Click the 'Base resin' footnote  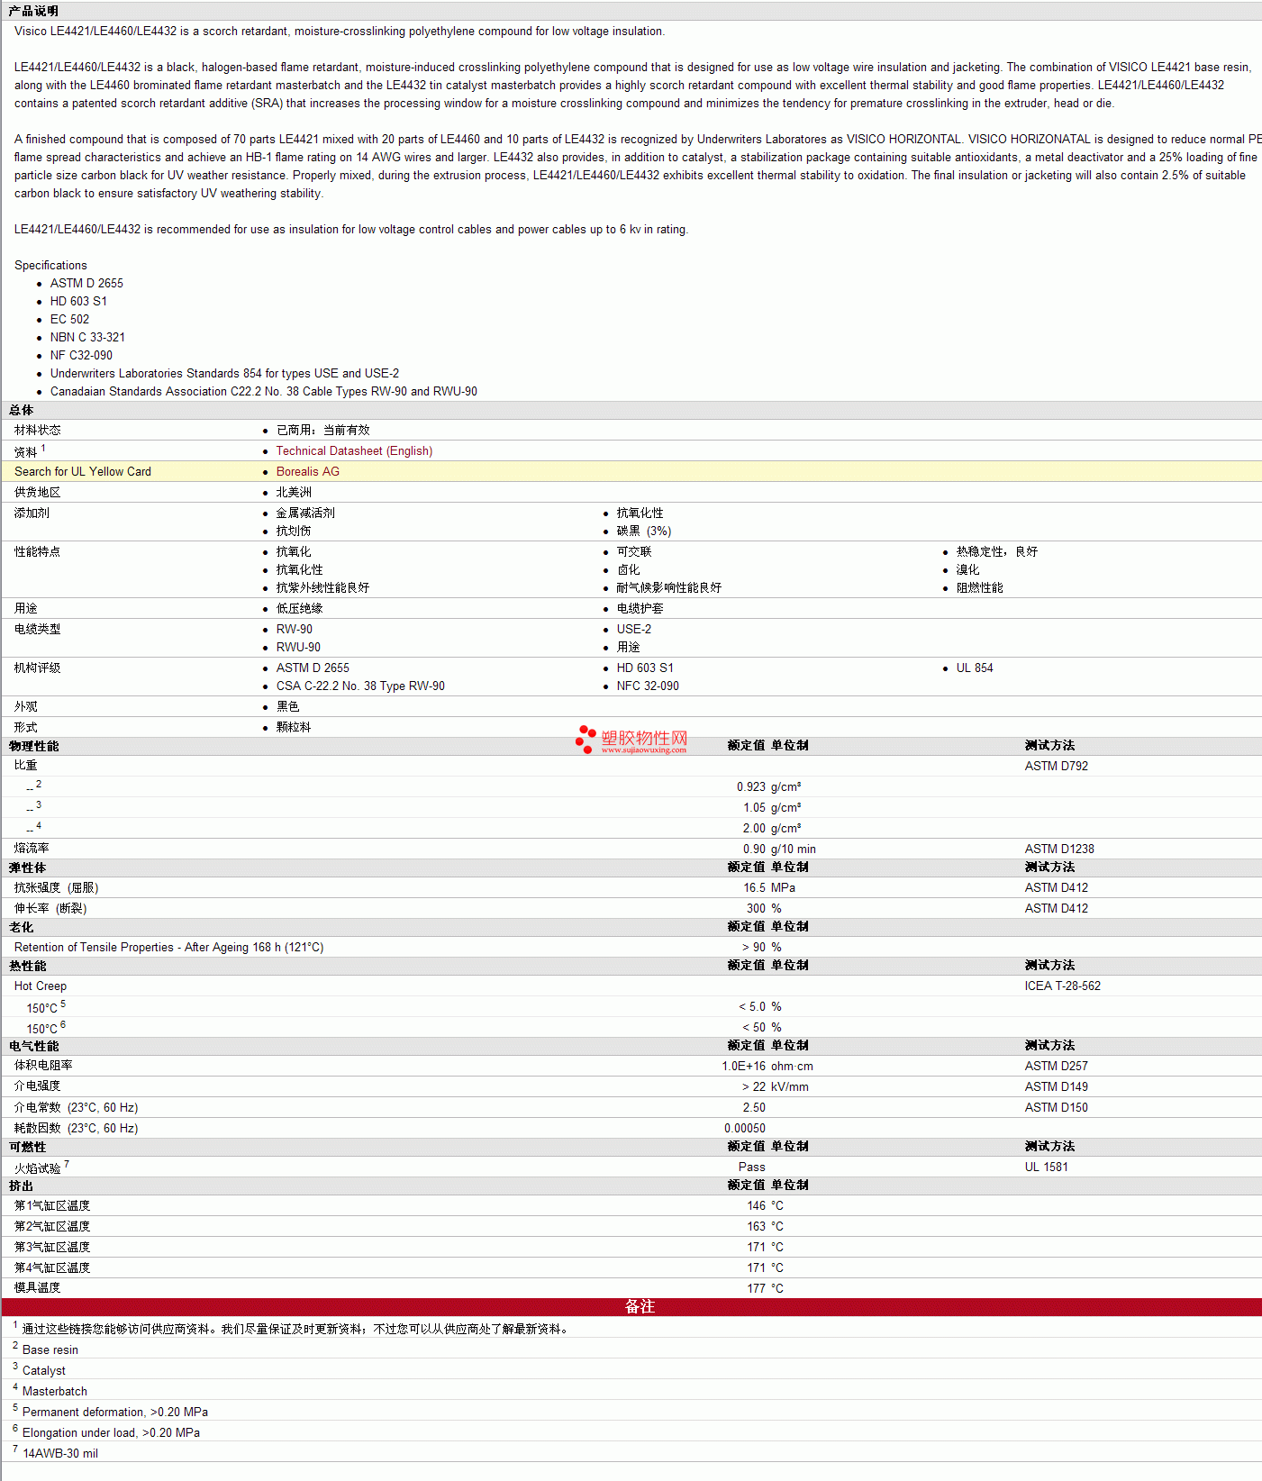[50, 1350]
